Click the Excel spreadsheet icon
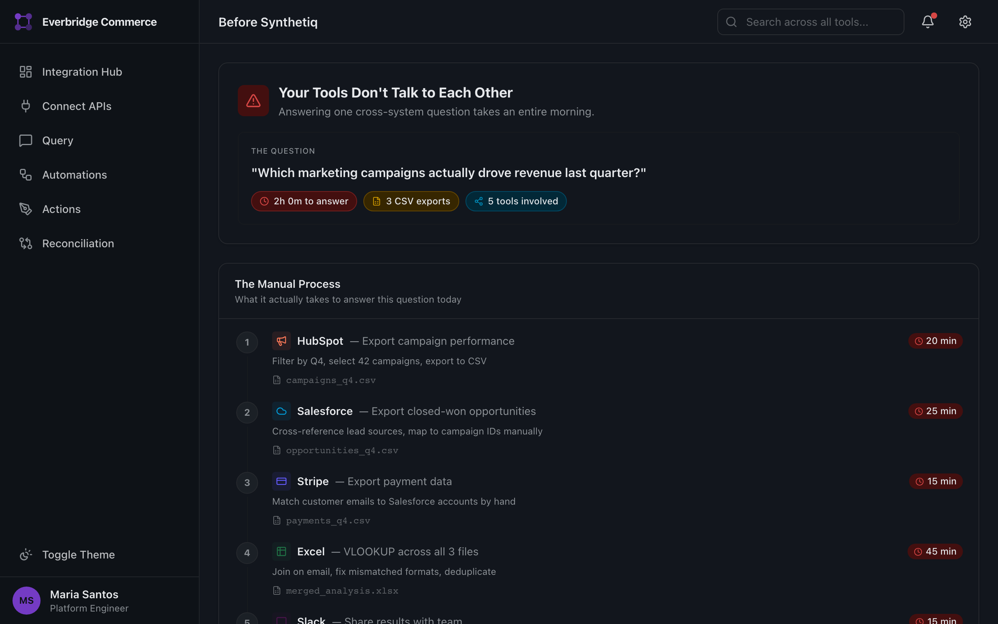The height and width of the screenshot is (624, 998). (x=281, y=551)
